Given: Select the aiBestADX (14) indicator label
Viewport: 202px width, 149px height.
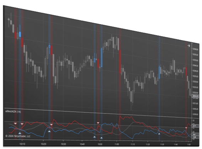Looking at the screenshot, I should 13,111.
